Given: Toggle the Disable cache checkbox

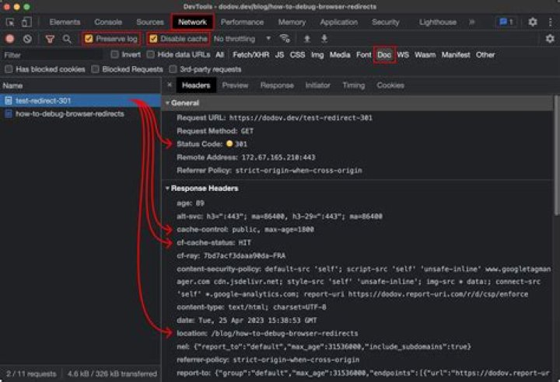Looking at the screenshot, I should pyautogui.click(x=153, y=39).
